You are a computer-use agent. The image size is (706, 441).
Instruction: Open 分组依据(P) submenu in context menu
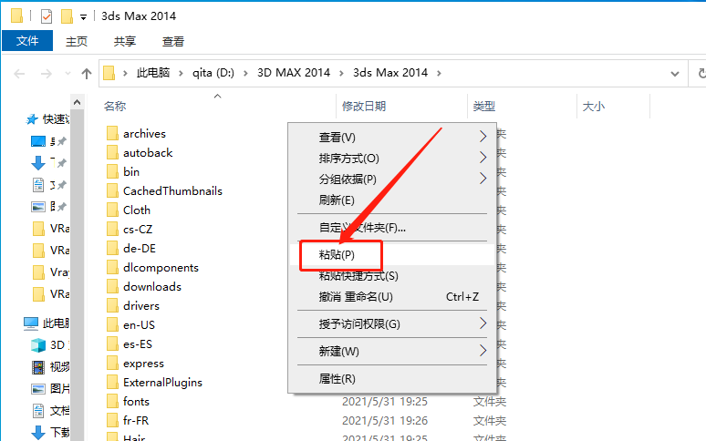(x=392, y=179)
